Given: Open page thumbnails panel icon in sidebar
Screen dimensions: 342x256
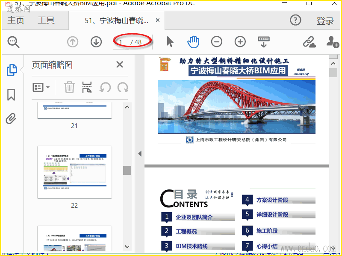Looking at the screenshot, I should 12,70.
